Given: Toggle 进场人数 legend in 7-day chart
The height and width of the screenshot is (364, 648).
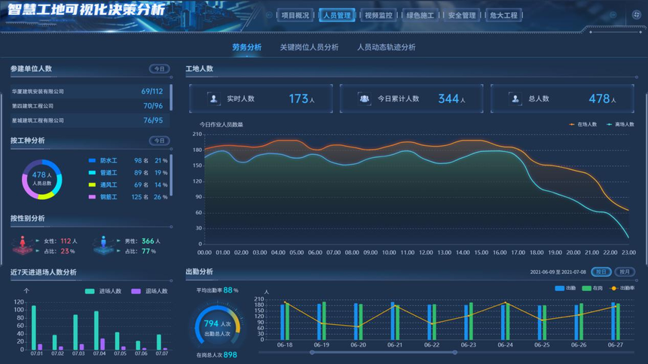Looking at the screenshot, I should tap(90, 291).
